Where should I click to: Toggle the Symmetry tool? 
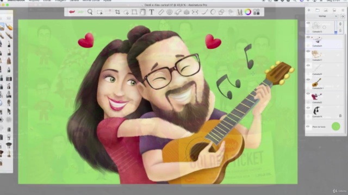point(195,12)
